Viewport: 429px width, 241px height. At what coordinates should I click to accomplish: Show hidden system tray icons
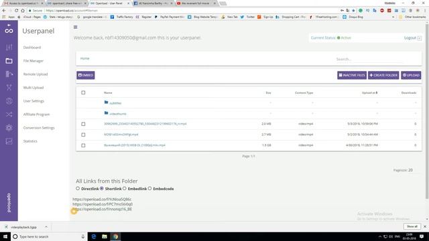[380, 236]
